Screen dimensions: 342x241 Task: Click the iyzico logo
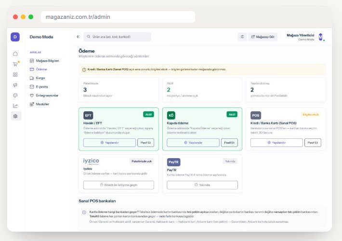click(x=91, y=161)
